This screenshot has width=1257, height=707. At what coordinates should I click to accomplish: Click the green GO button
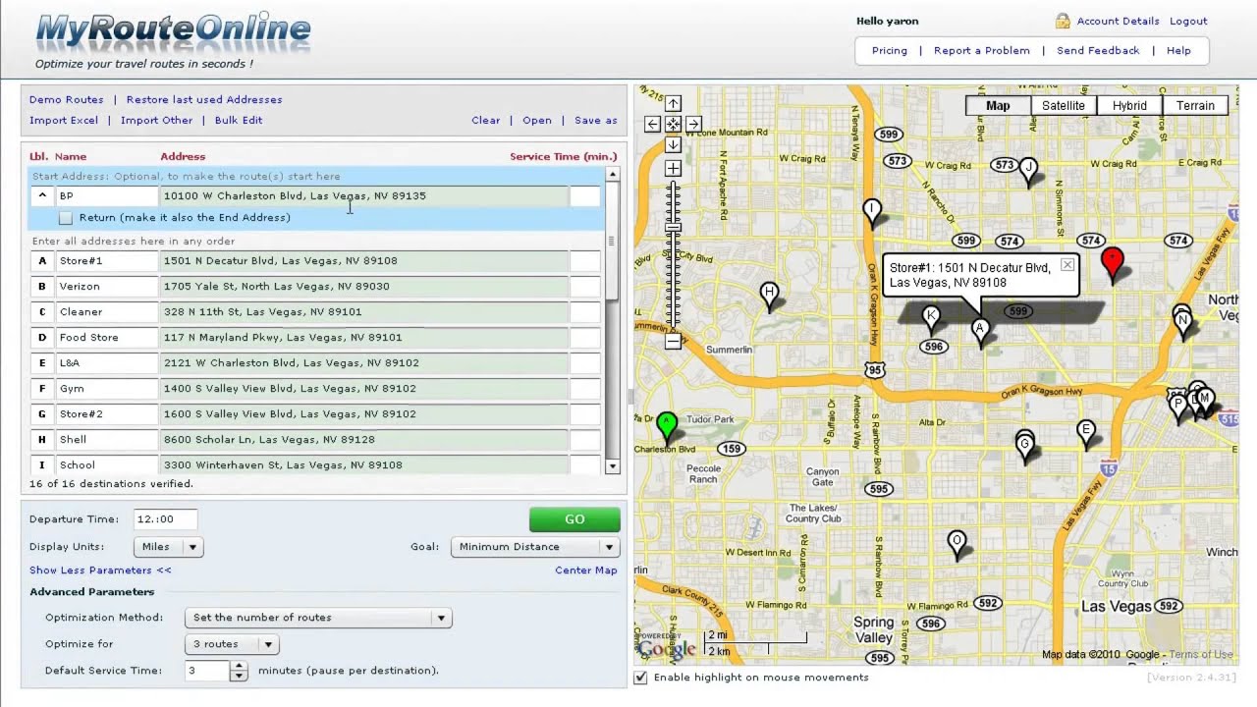574,519
